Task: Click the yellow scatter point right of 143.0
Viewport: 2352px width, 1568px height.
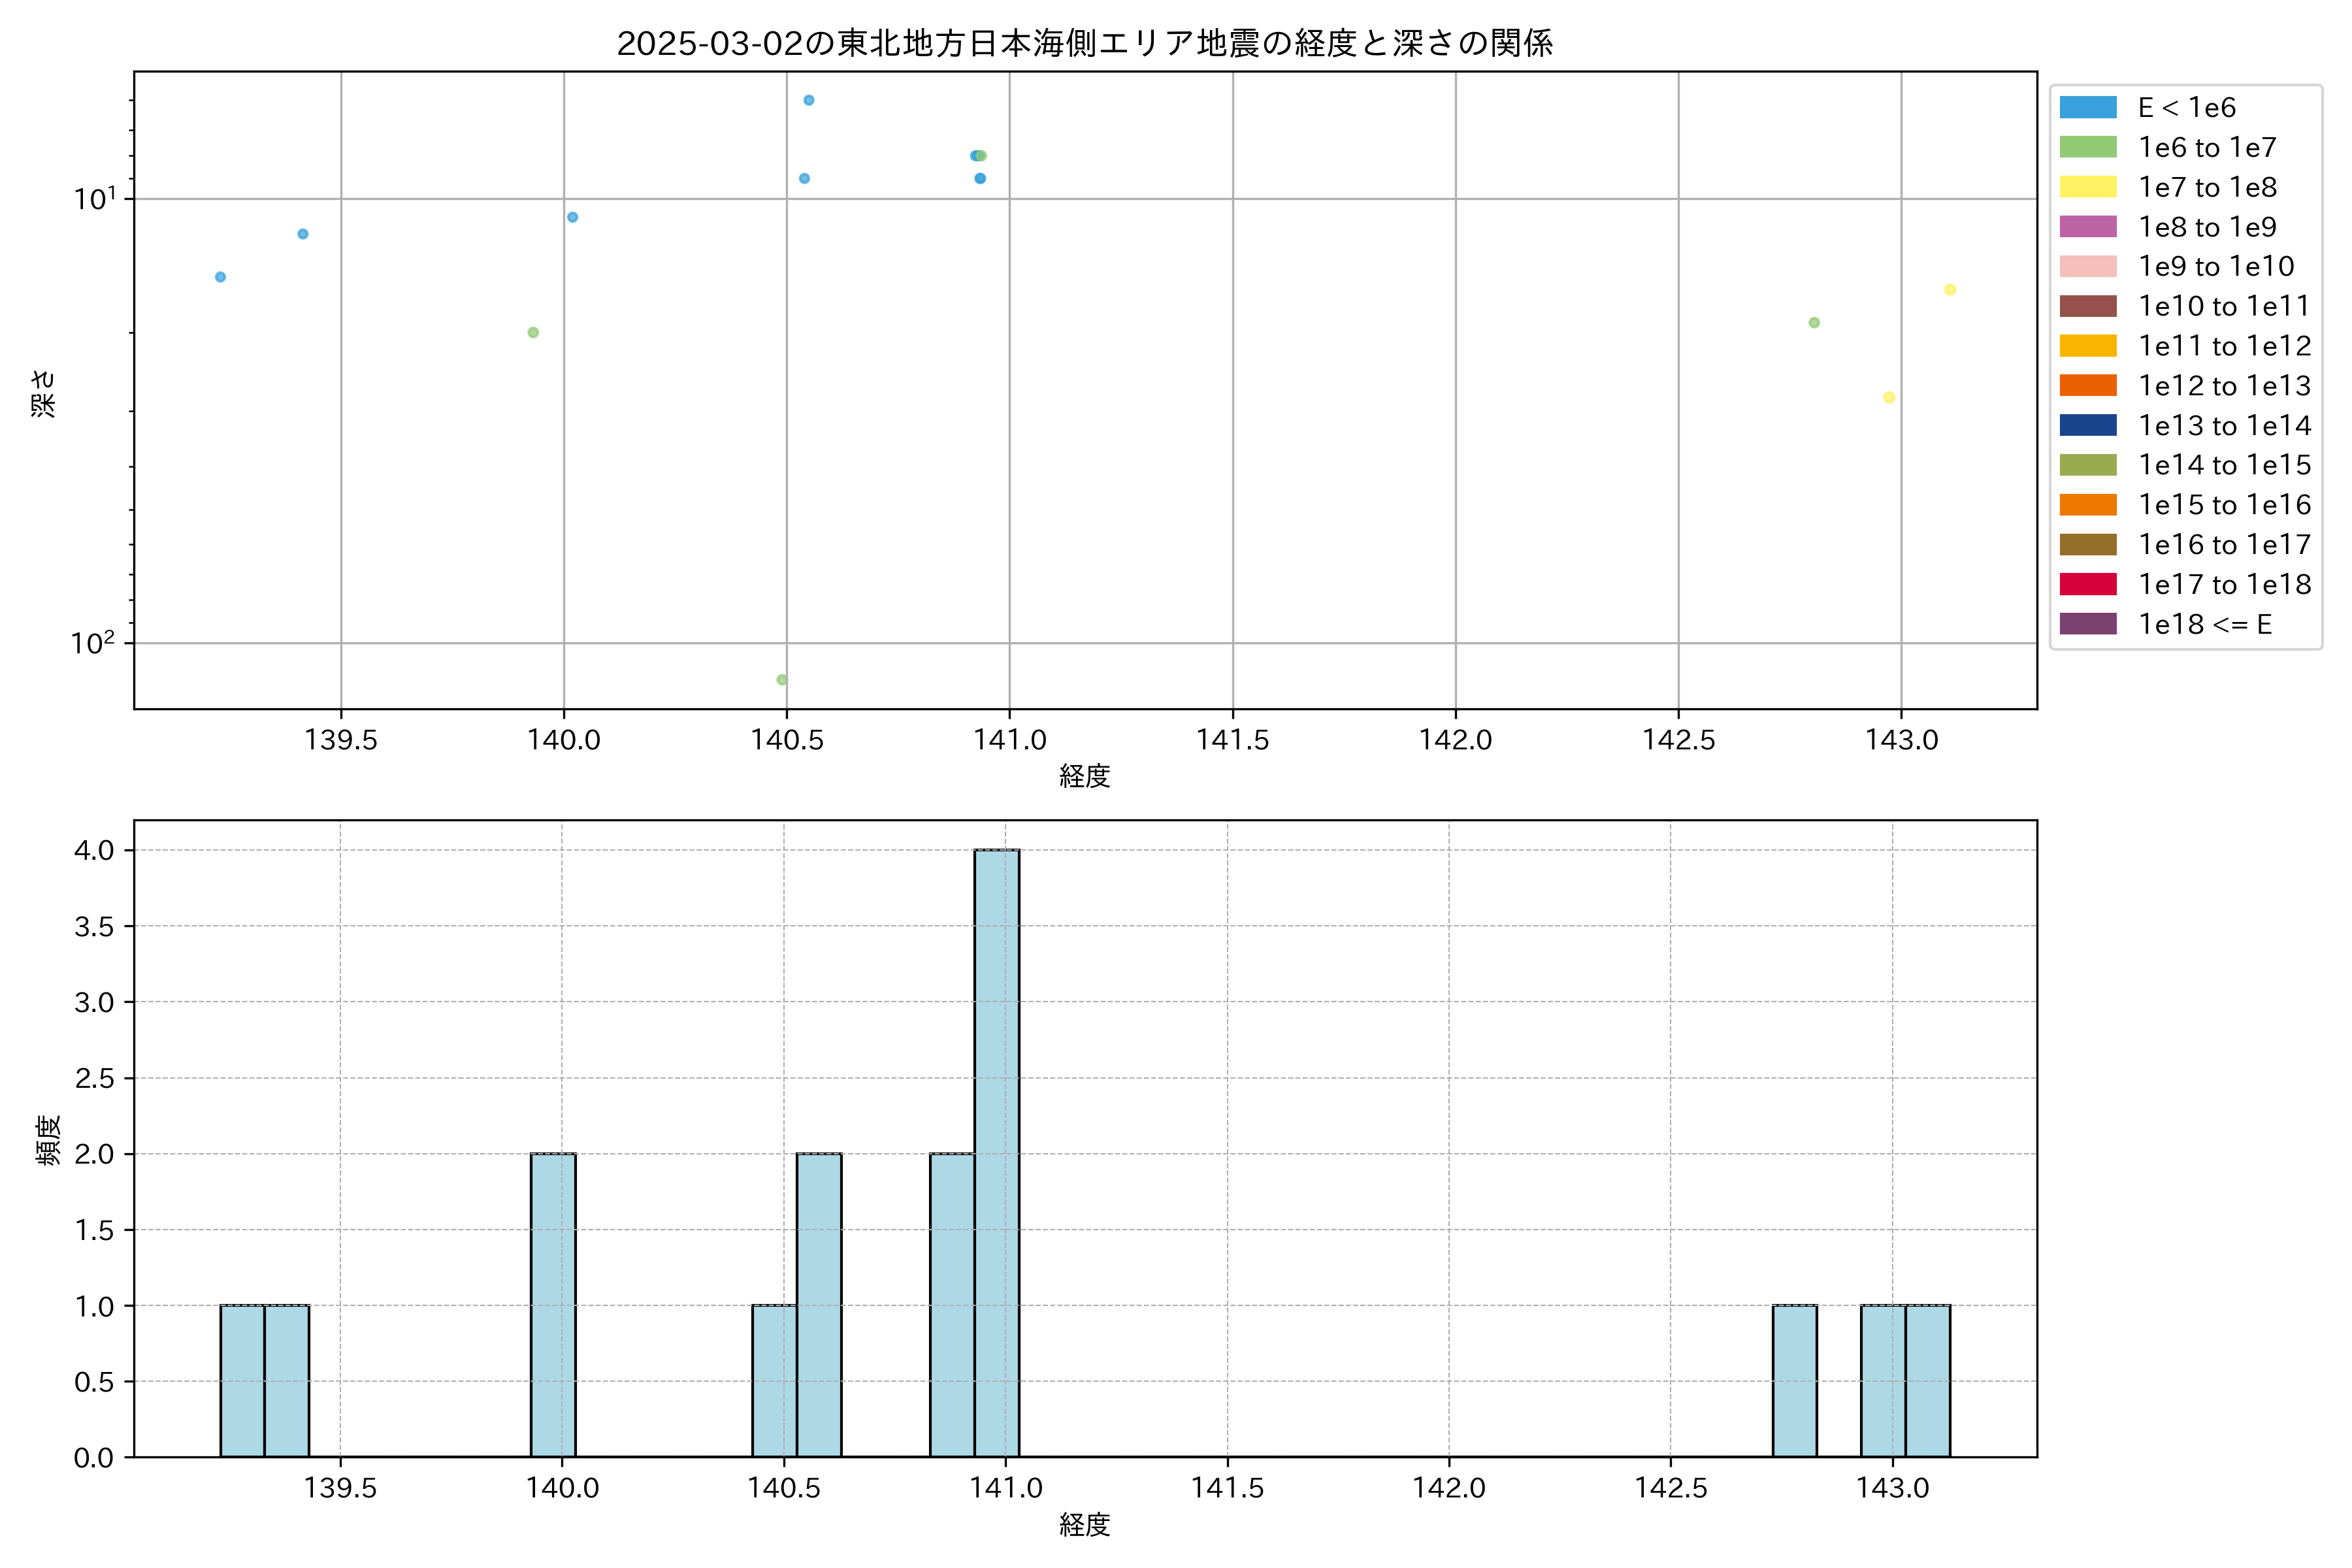Action: click(x=1950, y=290)
